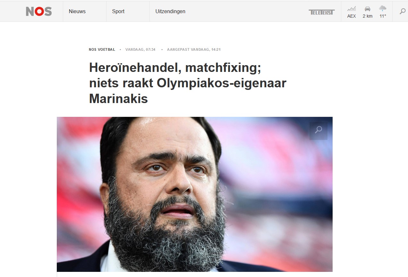The image size is (408, 277).
Task: Enlarge the article photo with the magnifier icon
Action: tap(319, 130)
